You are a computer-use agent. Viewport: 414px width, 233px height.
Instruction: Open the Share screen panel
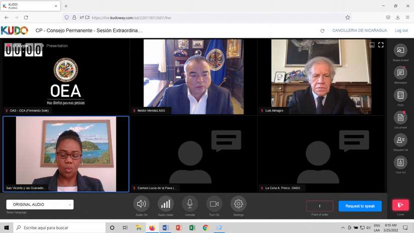click(x=400, y=50)
